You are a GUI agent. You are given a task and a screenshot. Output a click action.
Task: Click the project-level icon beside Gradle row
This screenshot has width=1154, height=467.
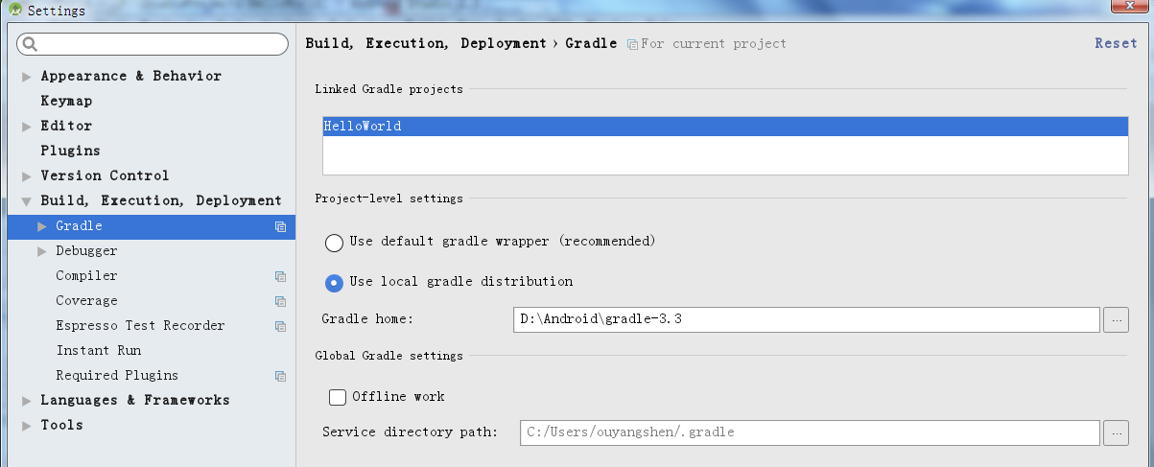click(280, 226)
